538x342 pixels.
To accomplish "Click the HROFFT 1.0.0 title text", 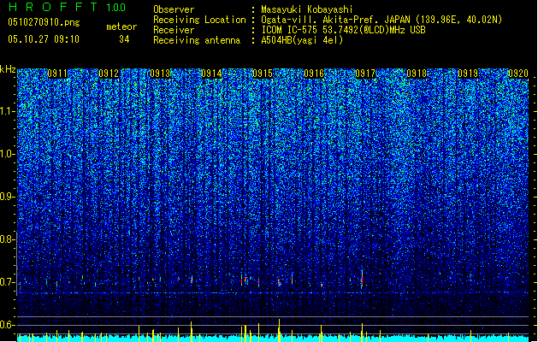I will (x=67, y=7).
